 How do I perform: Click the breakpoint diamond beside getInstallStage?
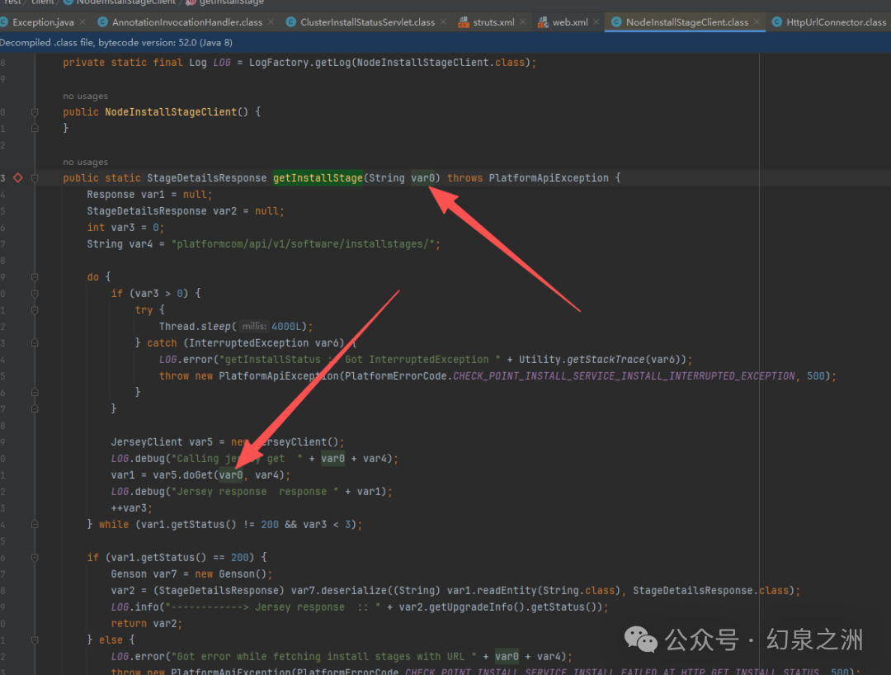[x=18, y=178]
